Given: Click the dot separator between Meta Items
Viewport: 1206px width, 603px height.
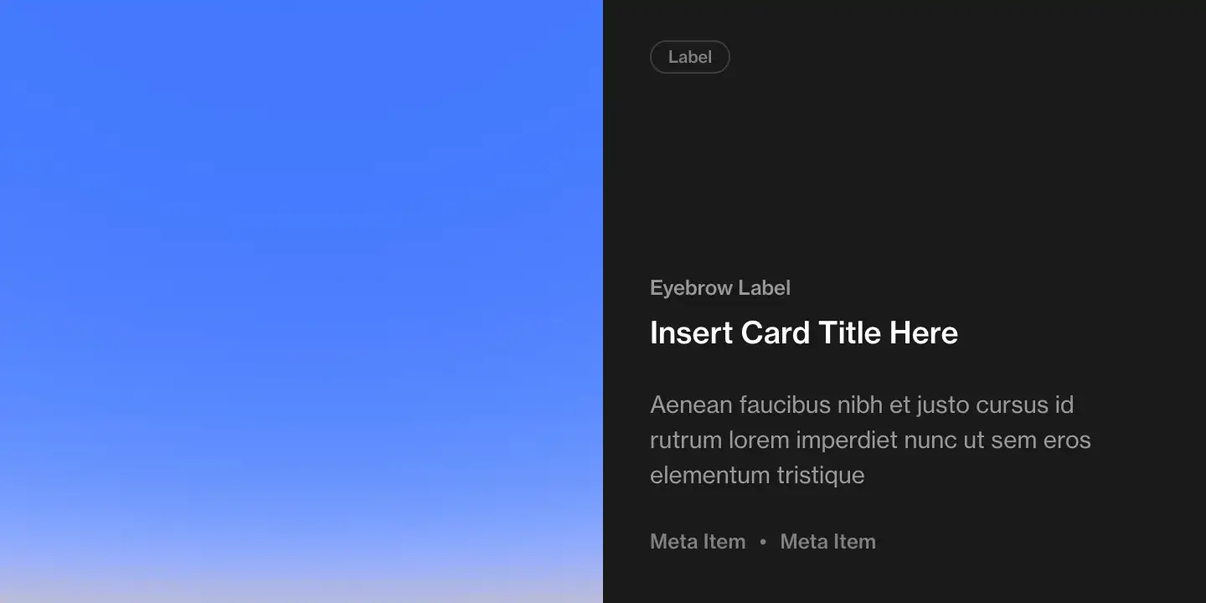Looking at the screenshot, I should coord(763,542).
